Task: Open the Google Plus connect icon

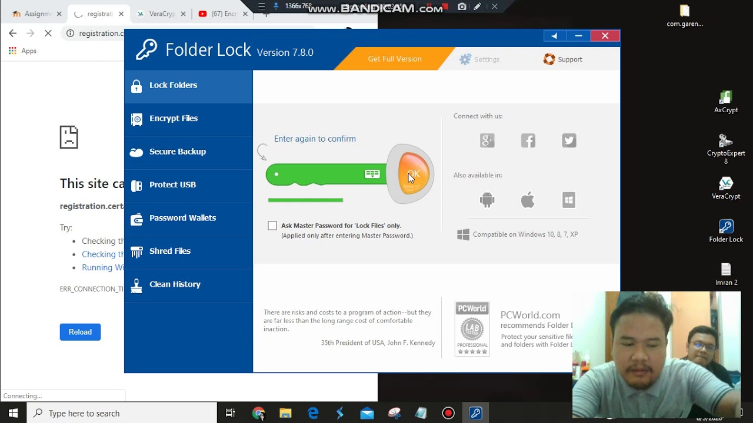Action: (487, 140)
